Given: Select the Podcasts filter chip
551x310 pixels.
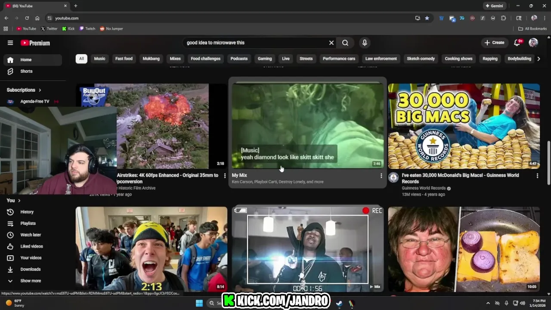Looking at the screenshot, I should pos(239,59).
